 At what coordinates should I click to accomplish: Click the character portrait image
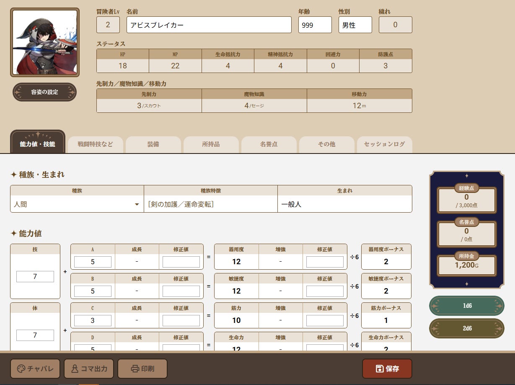click(44, 42)
